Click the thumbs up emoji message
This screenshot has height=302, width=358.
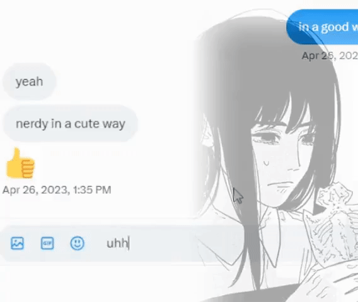[20, 163]
